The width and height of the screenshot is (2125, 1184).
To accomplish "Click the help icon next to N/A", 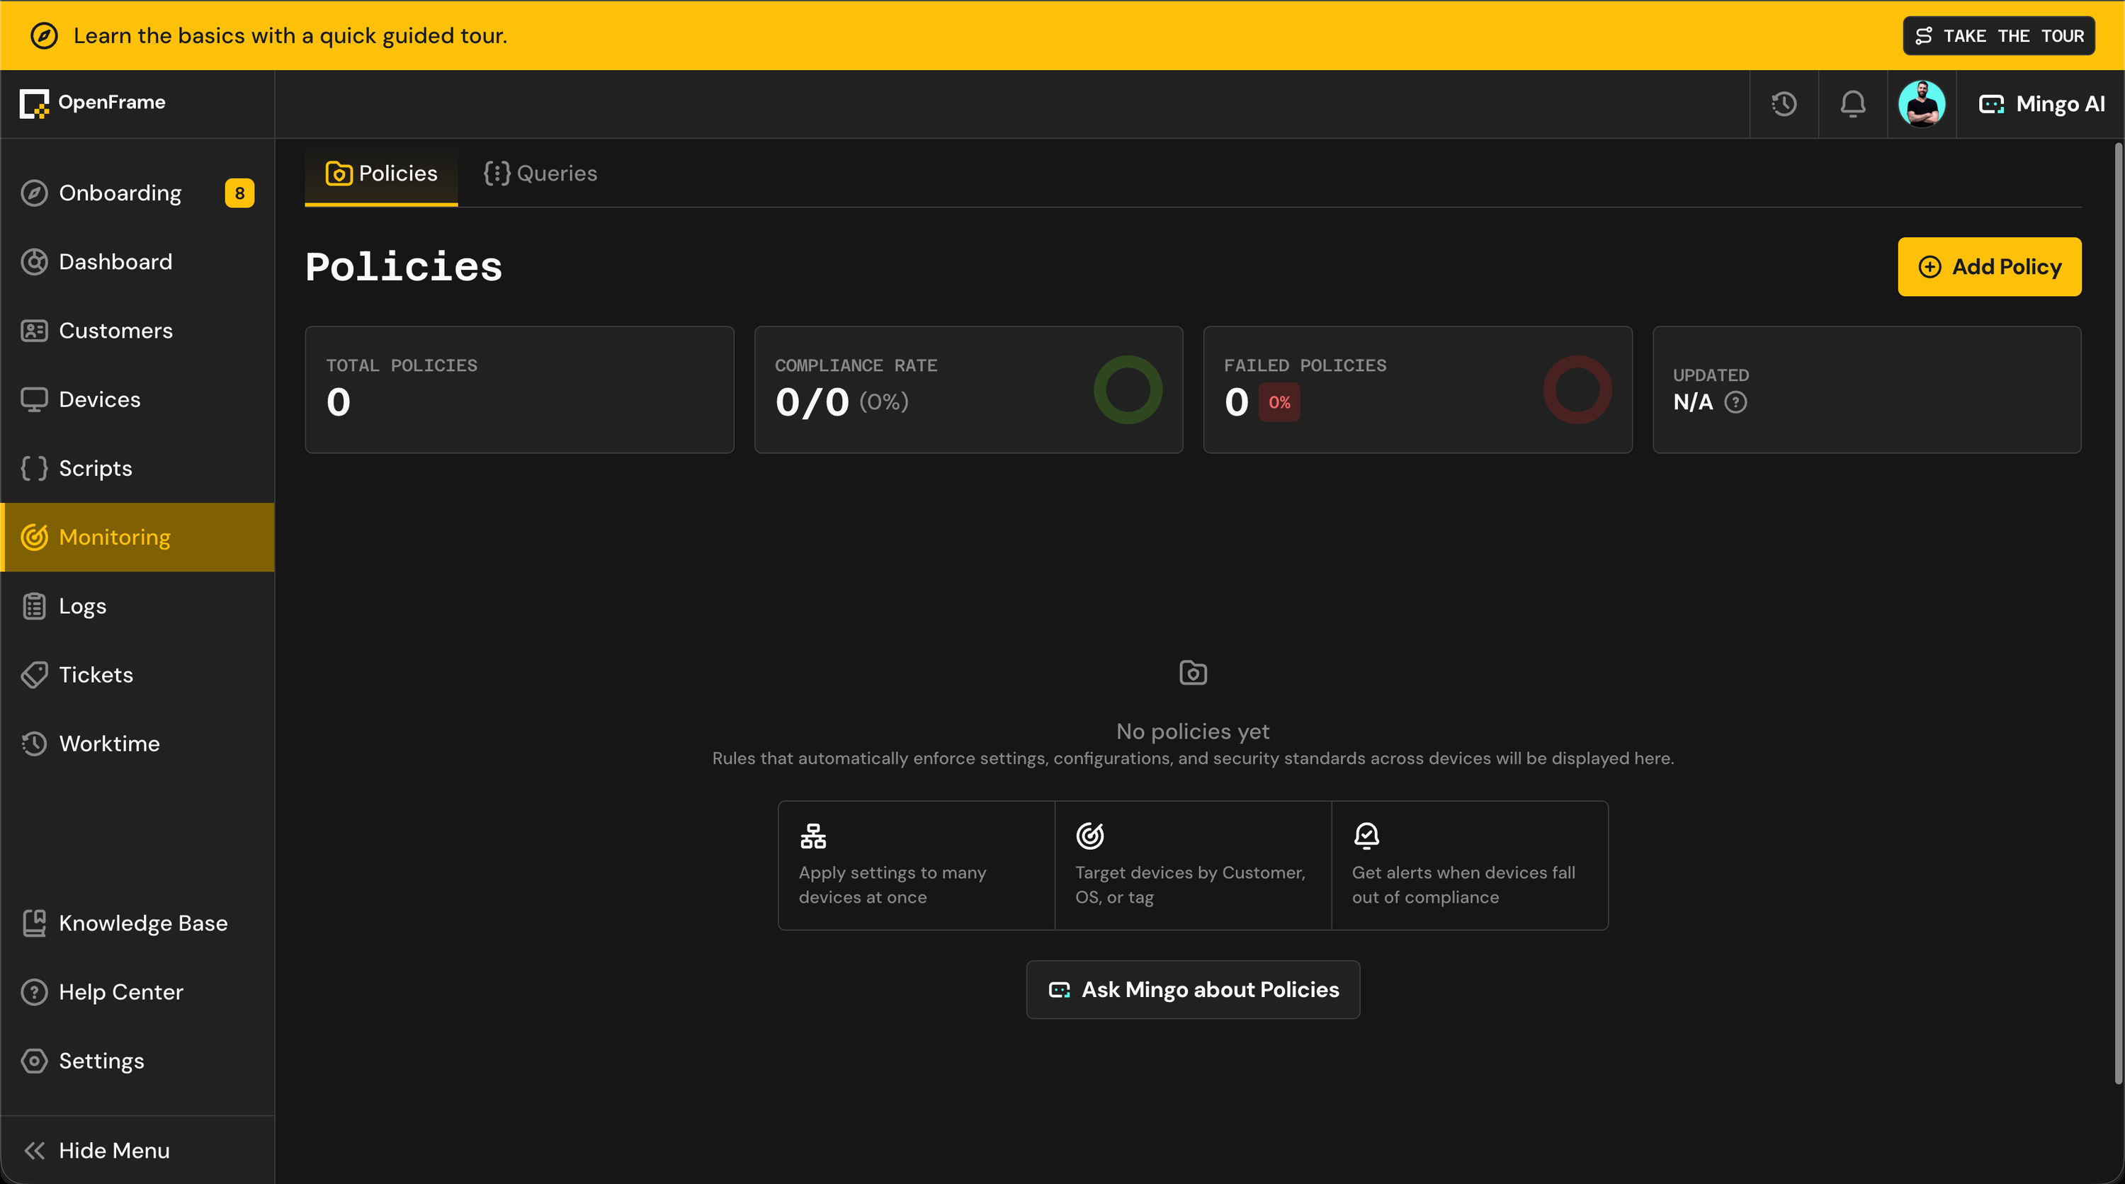I will 1735,402.
